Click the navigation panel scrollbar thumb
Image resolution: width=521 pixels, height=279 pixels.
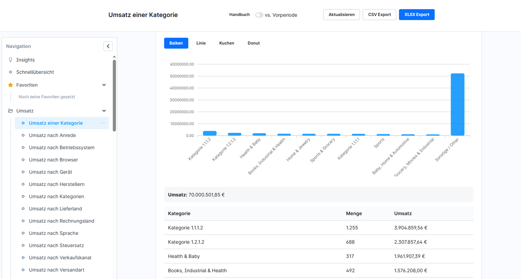click(114, 96)
